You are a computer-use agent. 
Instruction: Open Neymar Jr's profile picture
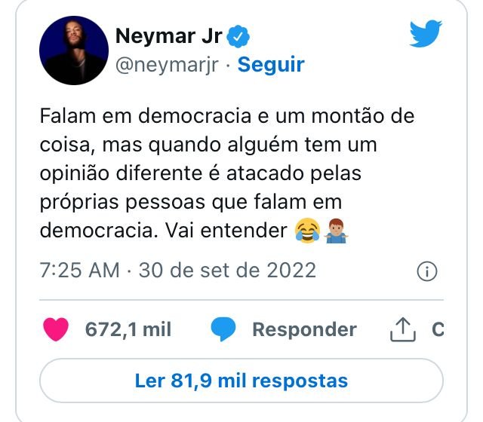74,50
